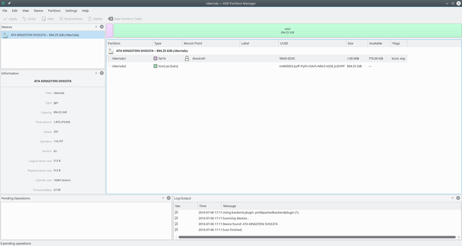Close the Information panel
The width and height of the screenshot is (462, 246).
(x=102, y=73)
